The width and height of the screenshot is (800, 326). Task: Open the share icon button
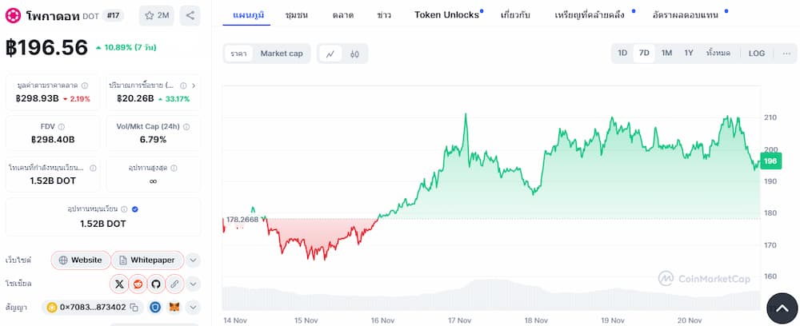[x=190, y=16]
